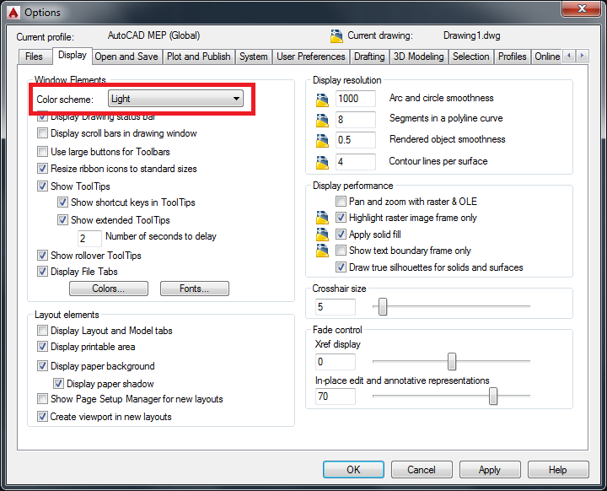Image resolution: width=607 pixels, height=491 pixels.
Task: Click the Apply button
Action: point(490,470)
